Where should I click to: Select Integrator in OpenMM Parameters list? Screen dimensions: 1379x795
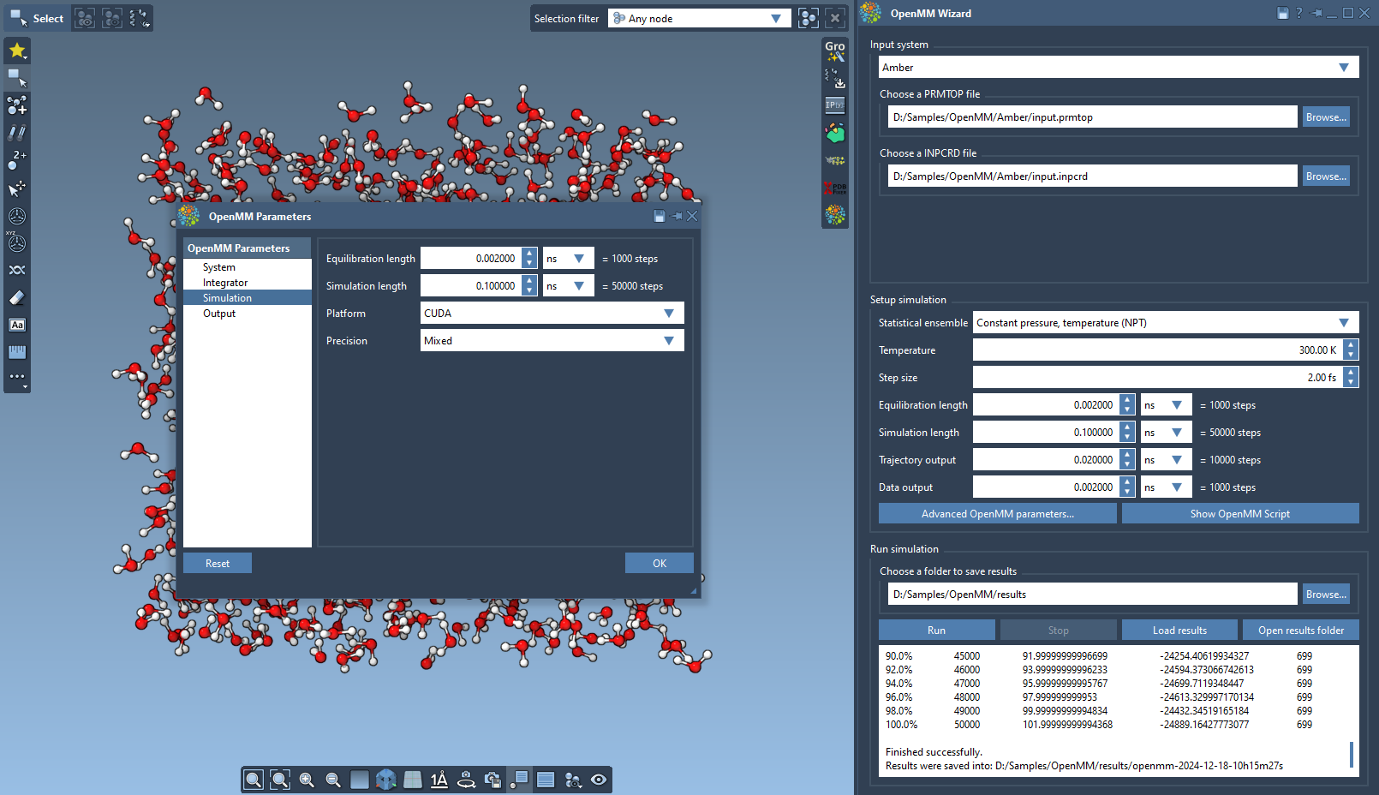(225, 283)
